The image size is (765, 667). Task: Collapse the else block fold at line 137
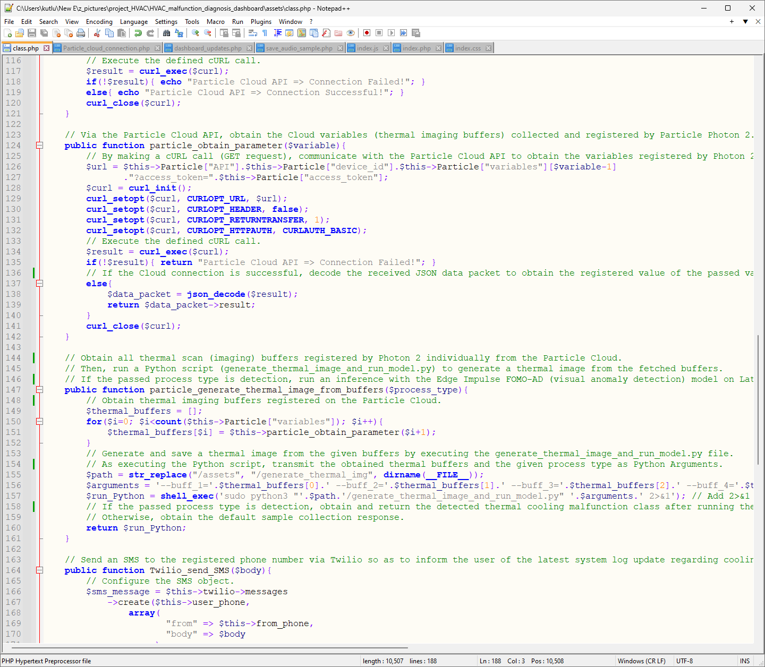click(39, 284)
